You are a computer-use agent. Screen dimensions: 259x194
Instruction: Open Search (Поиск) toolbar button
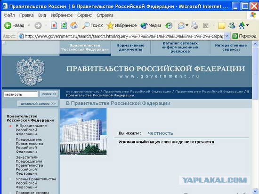coord(92,25)
